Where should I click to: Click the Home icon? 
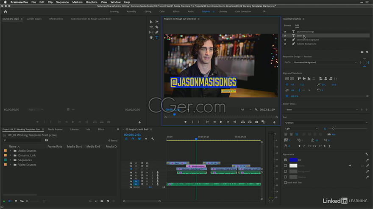tap(6, 12)
